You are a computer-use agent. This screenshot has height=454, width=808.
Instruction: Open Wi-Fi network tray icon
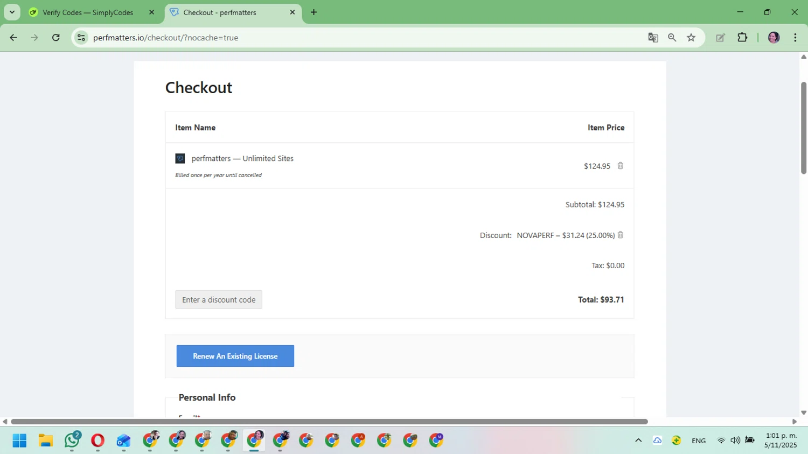[x=721, y=441]
